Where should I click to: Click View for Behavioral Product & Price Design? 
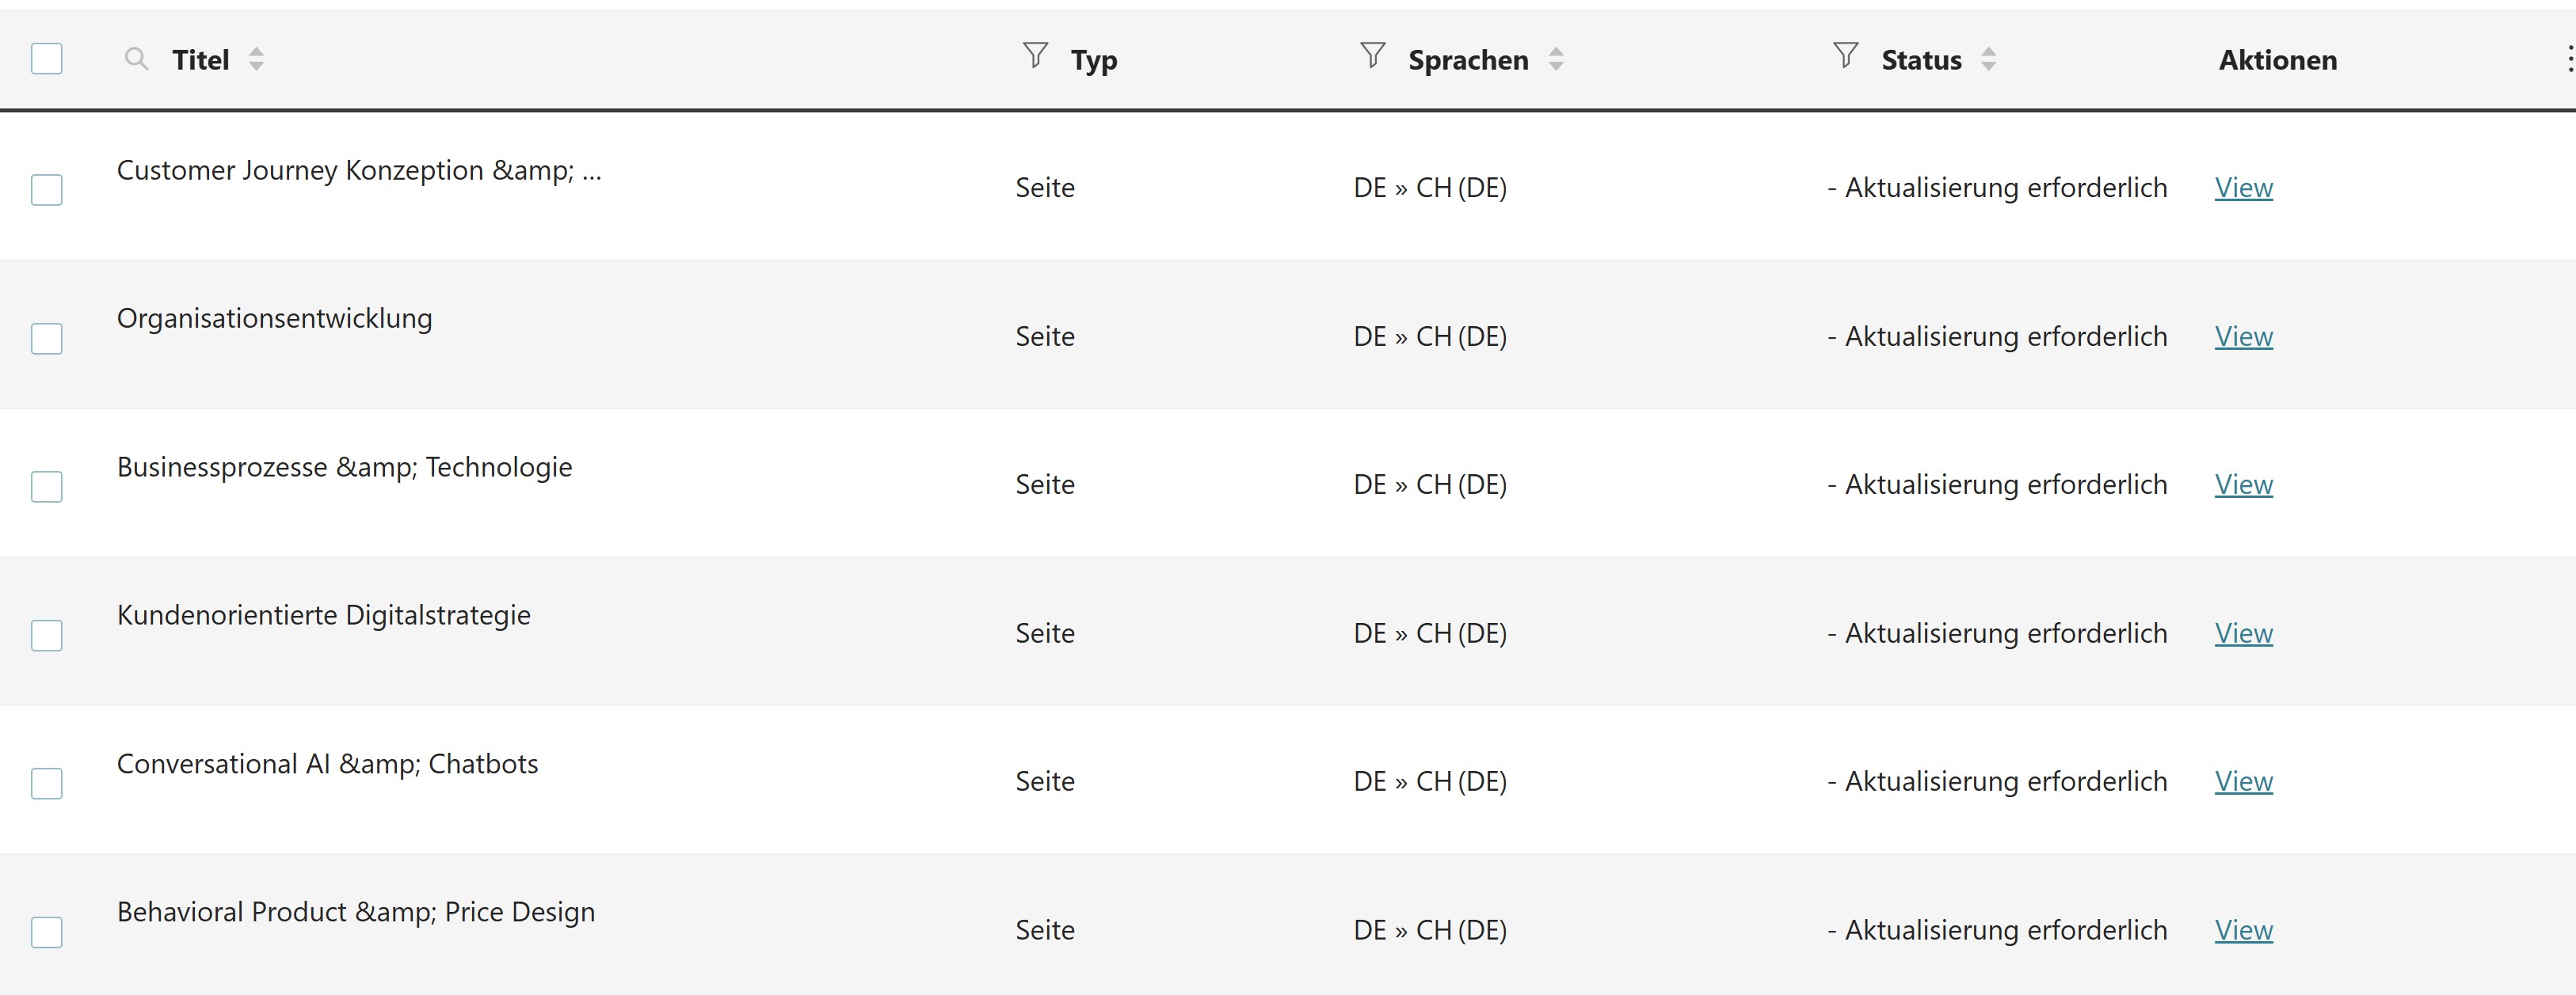tap(2243, 930)
